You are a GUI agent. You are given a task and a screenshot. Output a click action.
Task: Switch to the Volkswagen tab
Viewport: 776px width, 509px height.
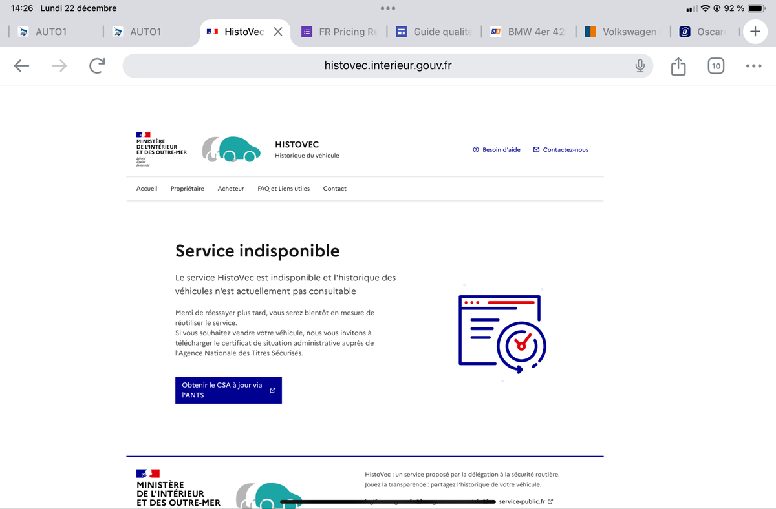[623, 32]
